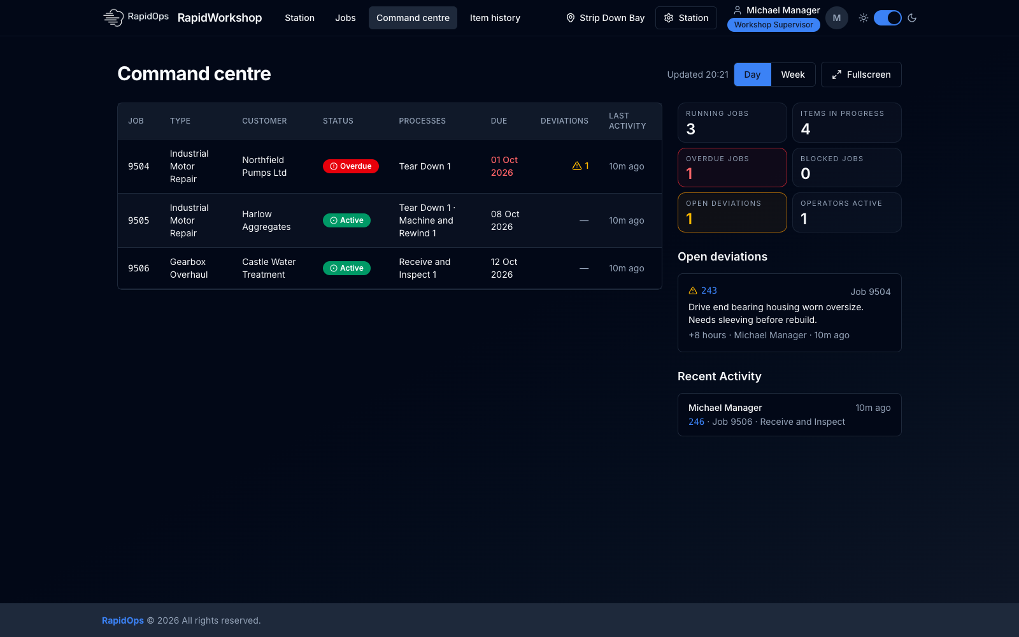Click due date 01 Oct 2026

coord(504,166)
